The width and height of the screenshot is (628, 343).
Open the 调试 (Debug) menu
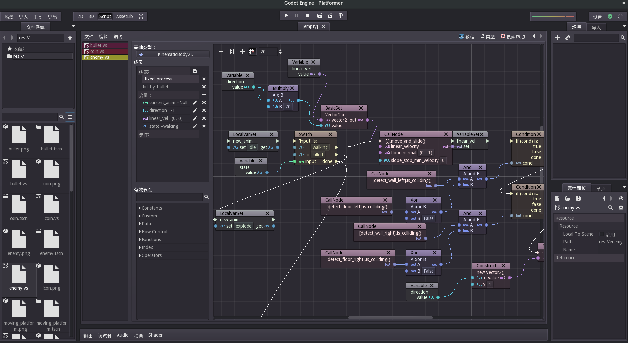[x=118, y=37]
